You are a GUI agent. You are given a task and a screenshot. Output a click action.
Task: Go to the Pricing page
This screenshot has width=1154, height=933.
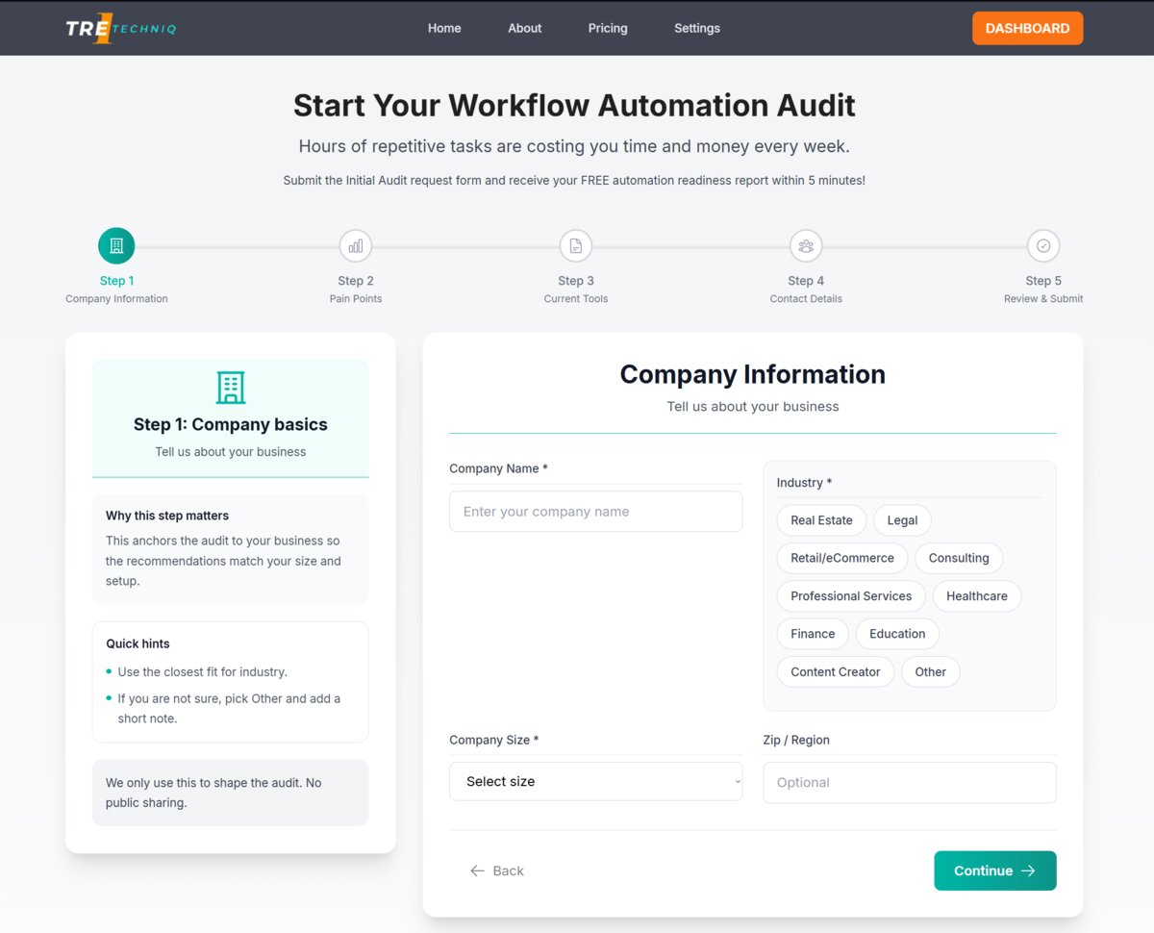[608, 28]
